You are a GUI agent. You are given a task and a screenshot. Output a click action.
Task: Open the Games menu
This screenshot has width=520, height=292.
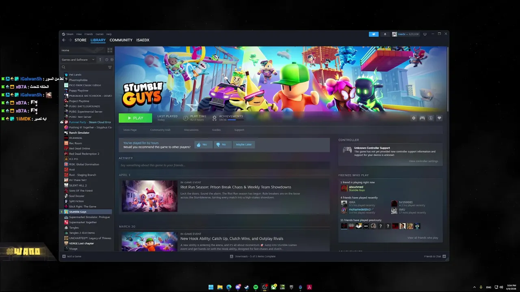pos(100,34)
